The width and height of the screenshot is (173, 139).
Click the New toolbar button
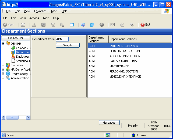click(8, 25)
